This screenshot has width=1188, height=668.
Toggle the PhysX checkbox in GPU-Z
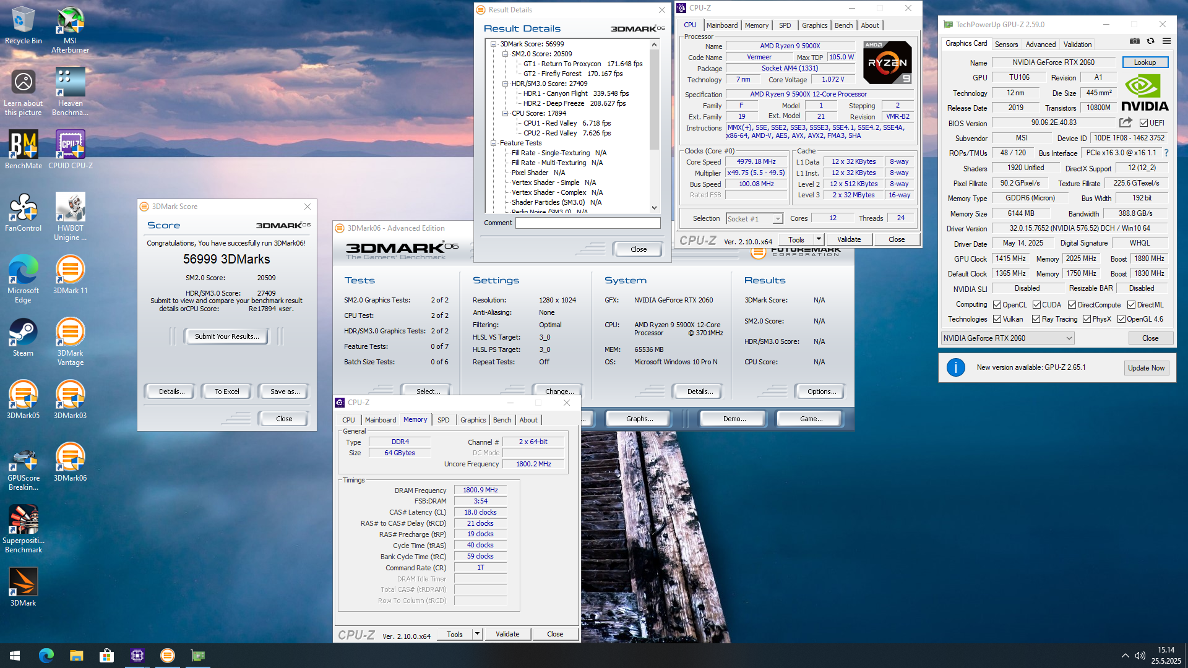click(1087, 319)
